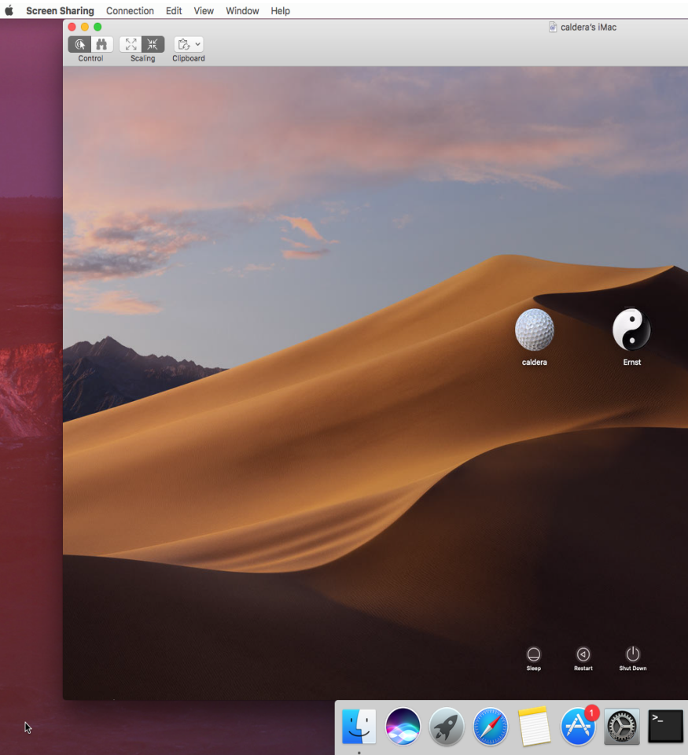Open the Connection menu
The image size is (688, 755).
pyautogui.click(x=130, y=10)
